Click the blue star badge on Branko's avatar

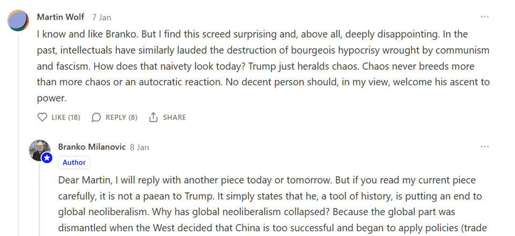coord(47,158)
